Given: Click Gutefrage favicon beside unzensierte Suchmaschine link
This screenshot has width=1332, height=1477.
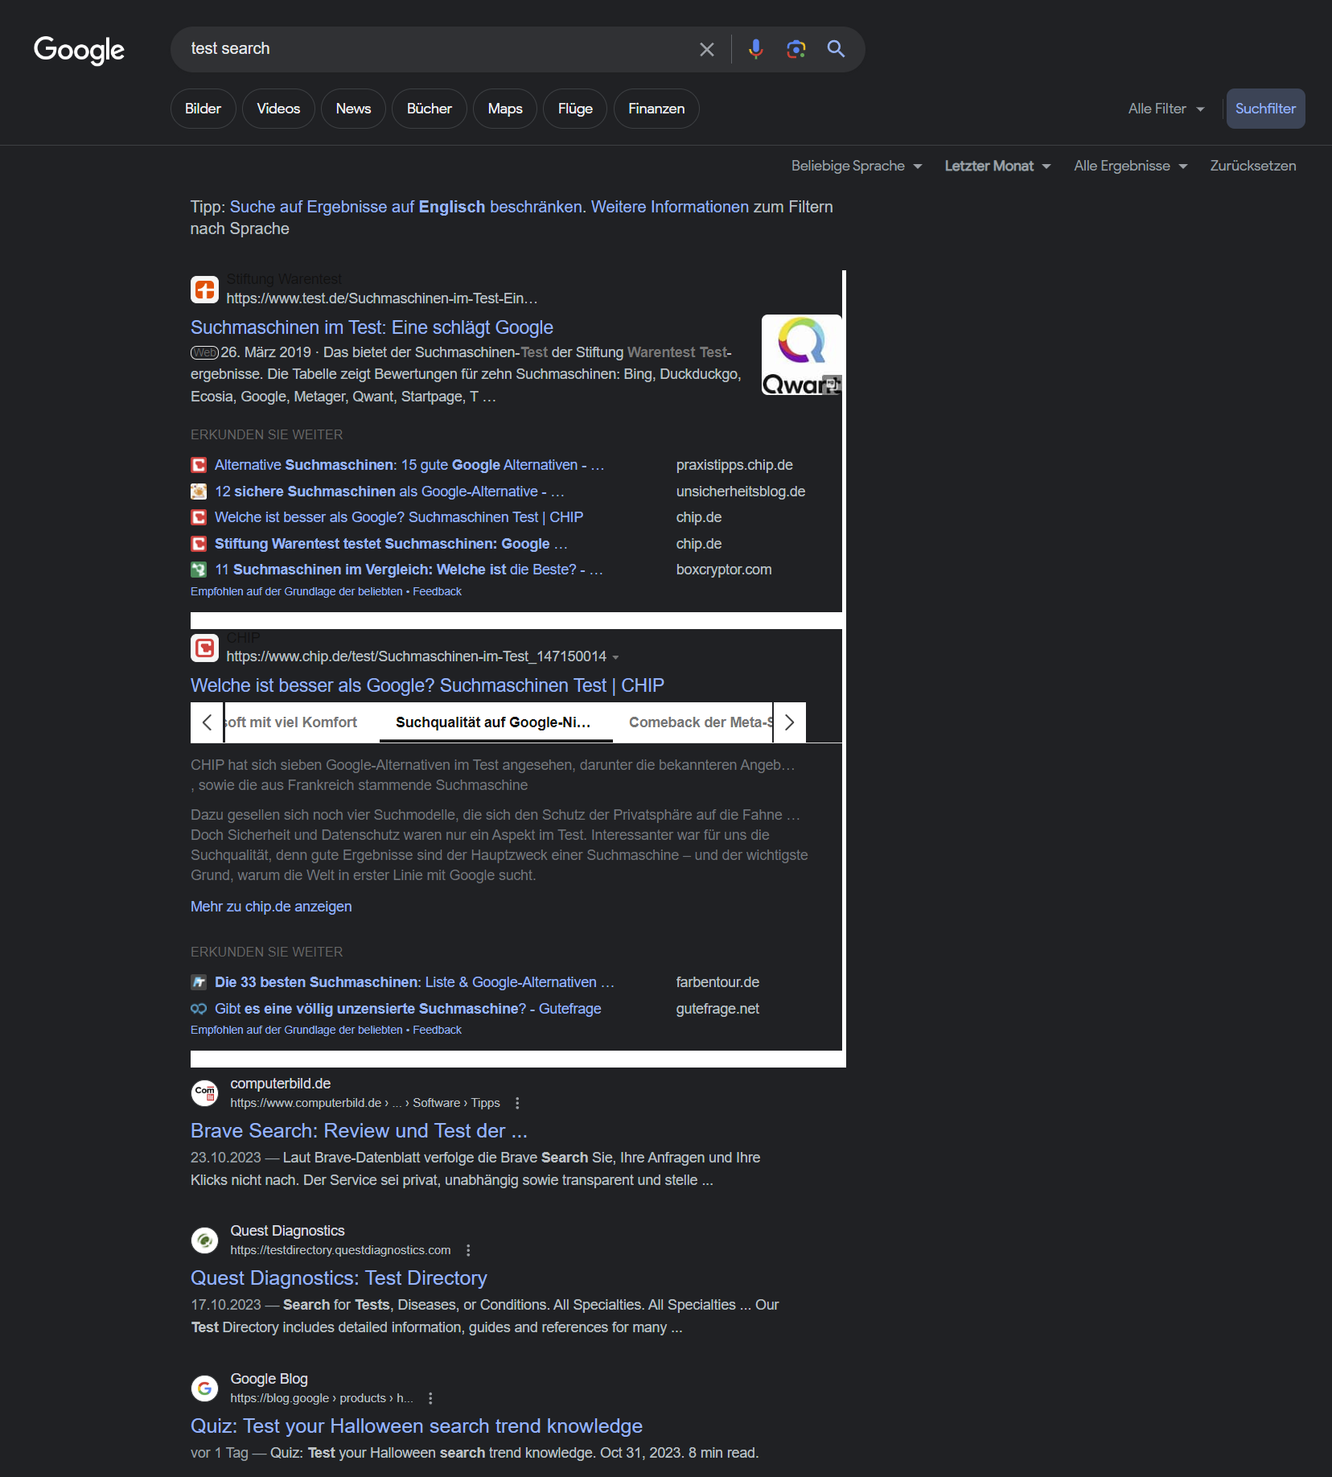Looking at the screenshot, I should click(x=199, y=1009).
